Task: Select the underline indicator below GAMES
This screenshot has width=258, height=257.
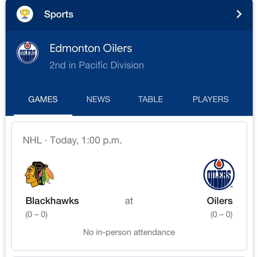Action: 43,115
